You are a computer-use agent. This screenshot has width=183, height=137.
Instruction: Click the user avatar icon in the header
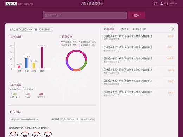(x=162, y=4)
